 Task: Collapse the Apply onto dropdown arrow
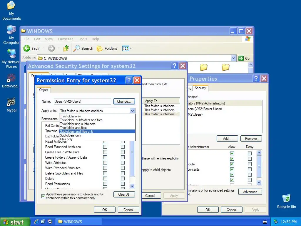tap(132, 111)
